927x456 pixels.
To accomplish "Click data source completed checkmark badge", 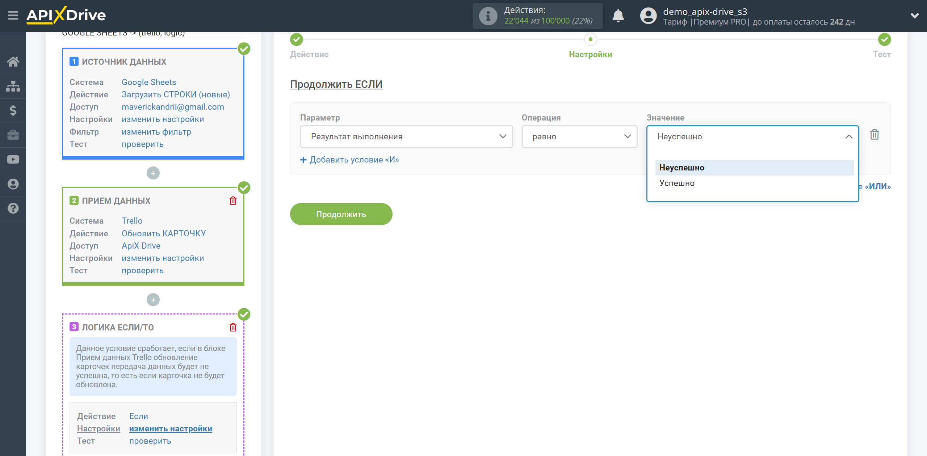I will click(x=244, y=49).
